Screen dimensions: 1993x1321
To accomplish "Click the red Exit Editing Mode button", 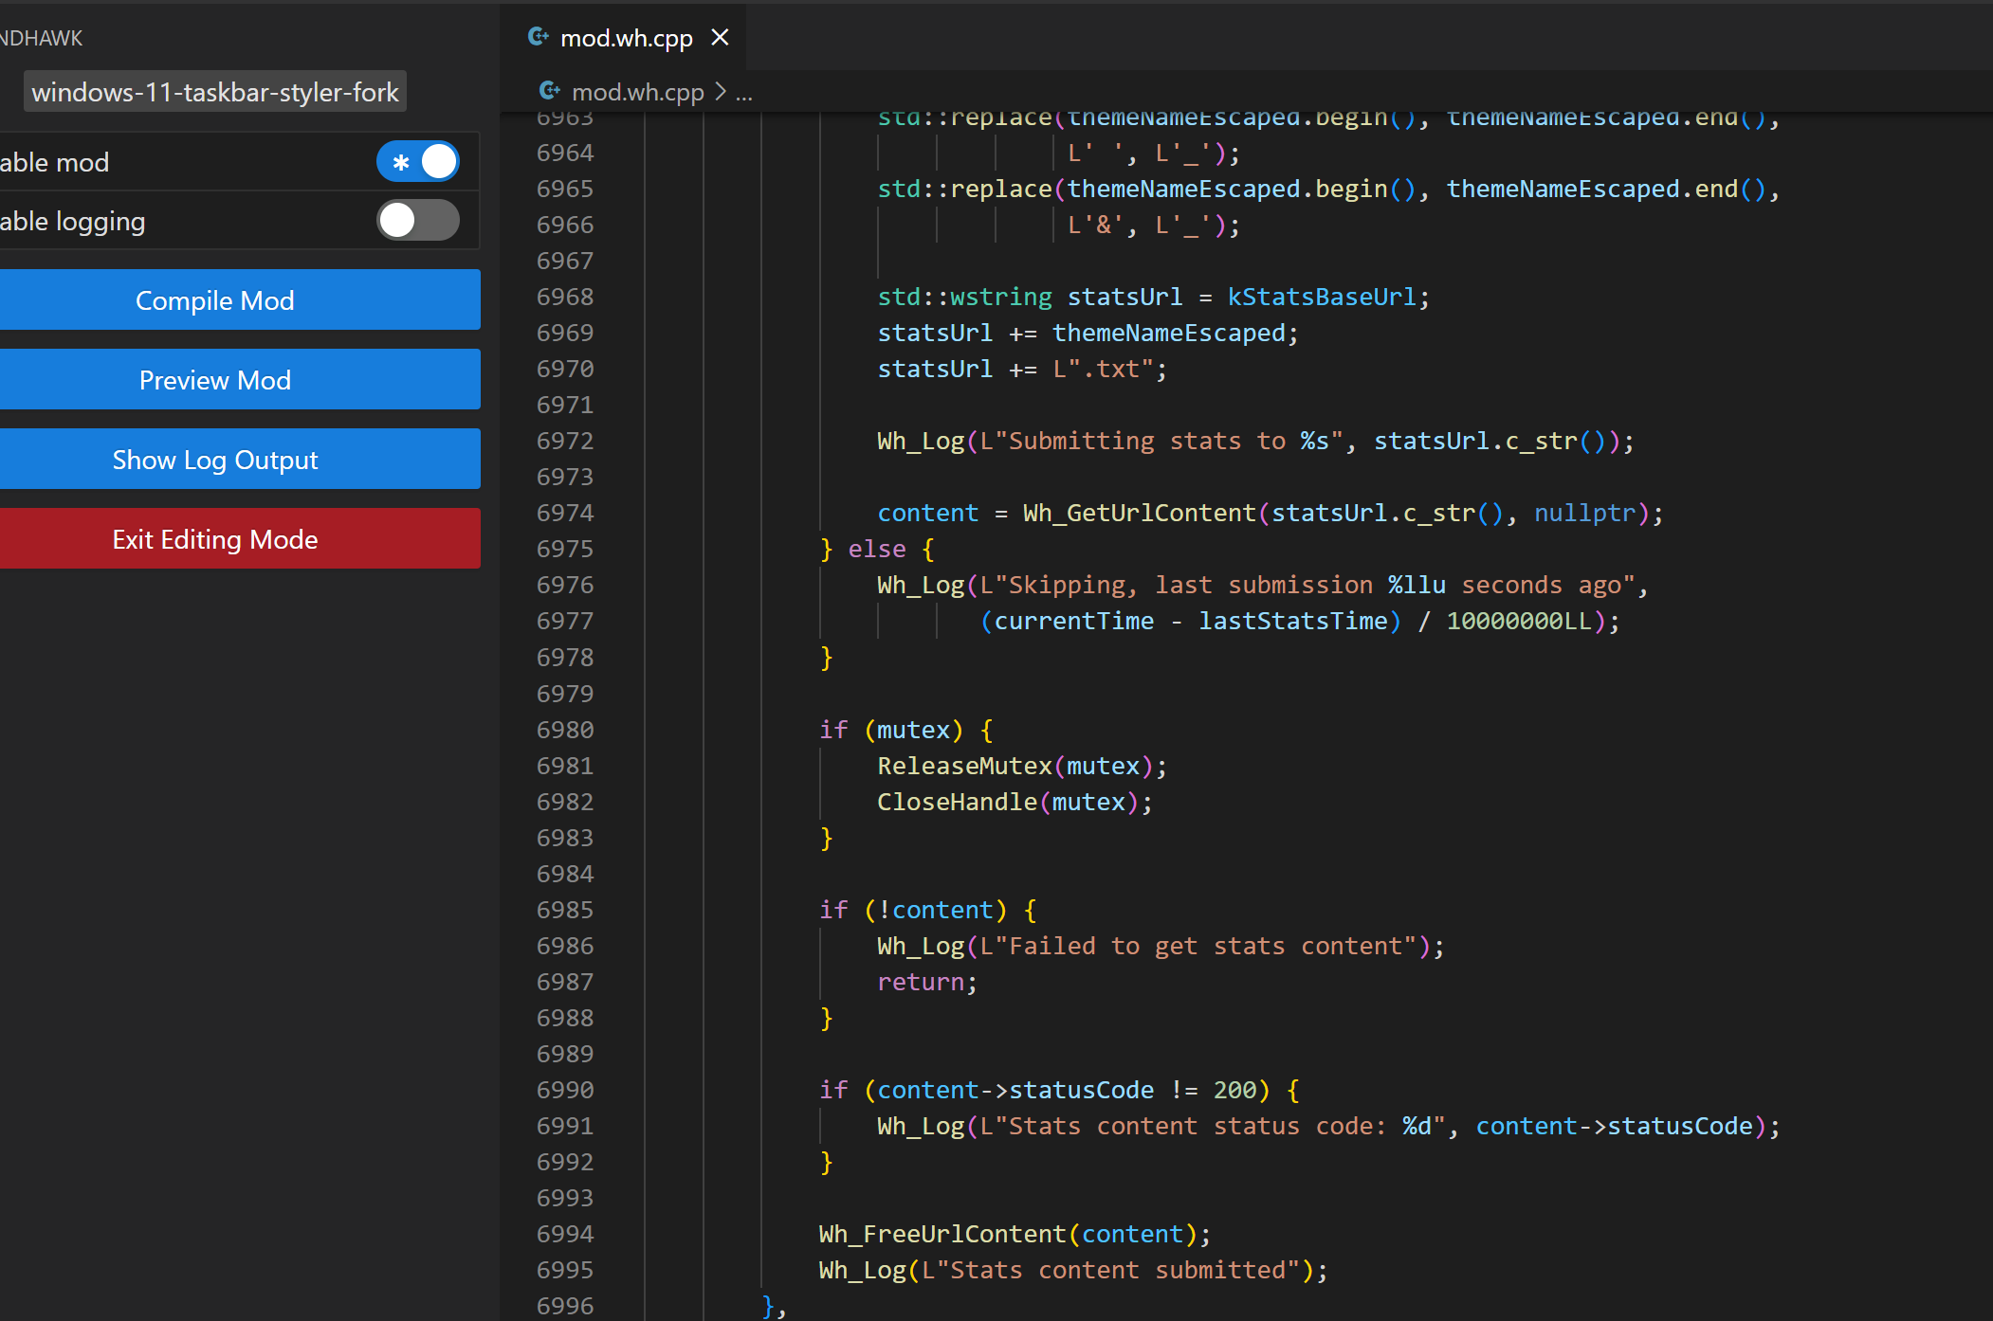I will (x=215, y=539).
